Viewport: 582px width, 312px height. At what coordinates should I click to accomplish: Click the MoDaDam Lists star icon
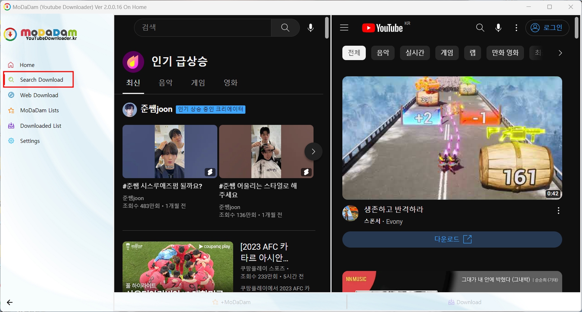pyautogui.click(x=11, y=110)
